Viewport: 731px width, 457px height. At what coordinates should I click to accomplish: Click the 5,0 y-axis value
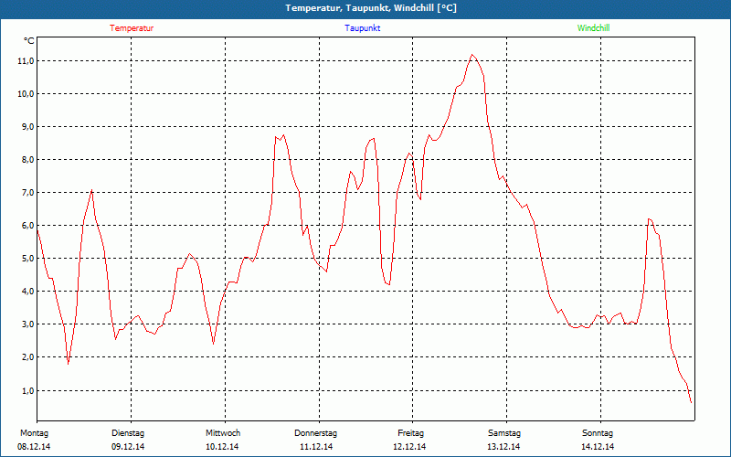pos(26,259)
